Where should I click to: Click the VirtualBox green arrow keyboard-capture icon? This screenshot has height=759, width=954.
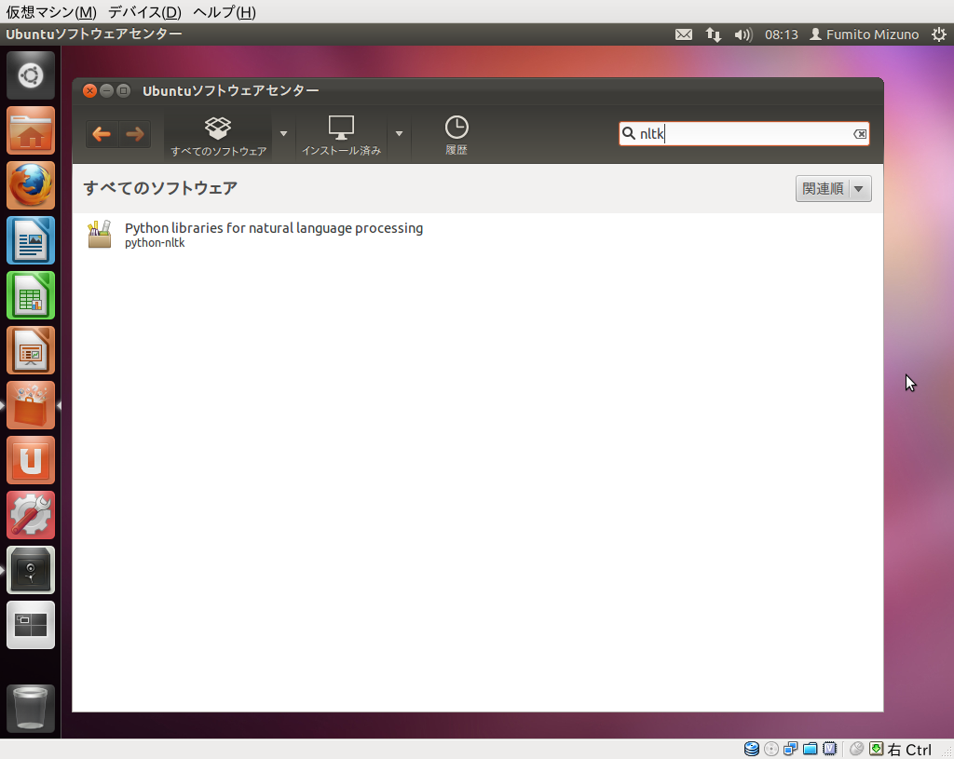(876, 749)
